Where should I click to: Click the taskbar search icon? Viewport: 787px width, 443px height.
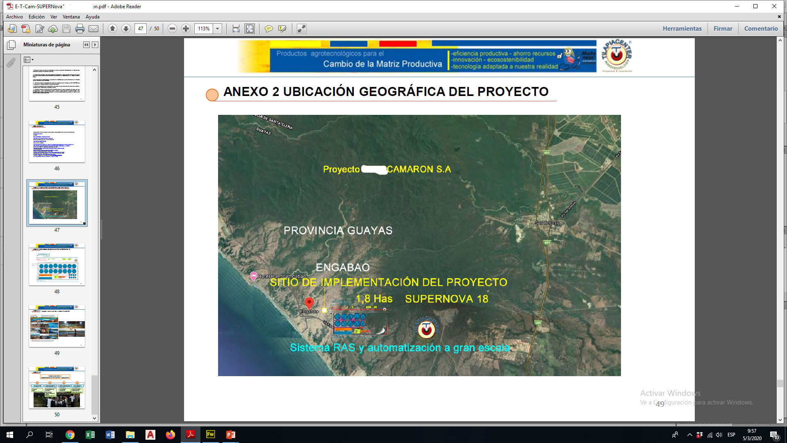30,435
